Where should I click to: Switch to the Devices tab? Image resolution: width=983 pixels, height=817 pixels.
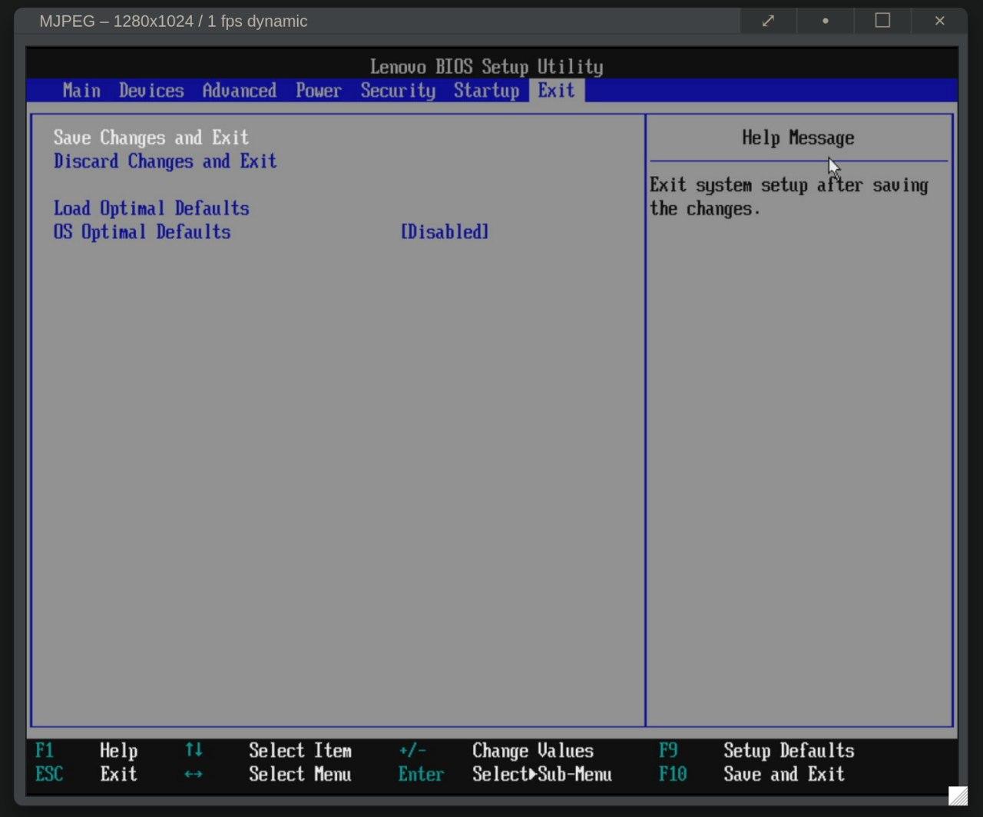pos(151,91)
